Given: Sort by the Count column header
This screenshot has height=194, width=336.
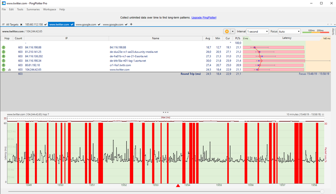Looking at the screenshot, I should (x=18, y=38).
